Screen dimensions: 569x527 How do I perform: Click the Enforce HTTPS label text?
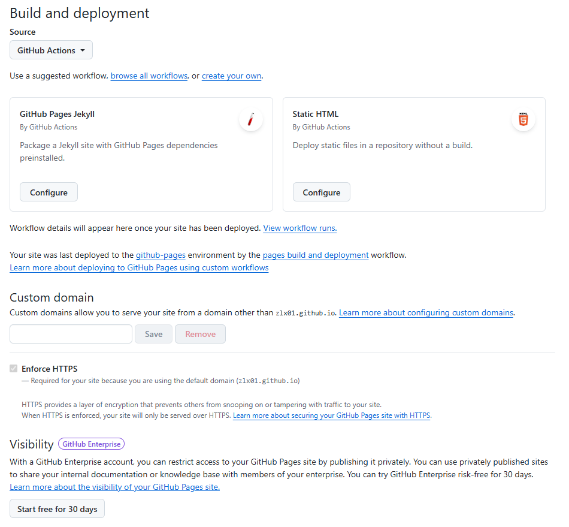tap(49, 369)
